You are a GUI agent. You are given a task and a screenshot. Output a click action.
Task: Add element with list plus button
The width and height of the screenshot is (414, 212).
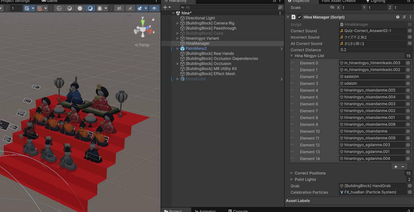(396, 167)
